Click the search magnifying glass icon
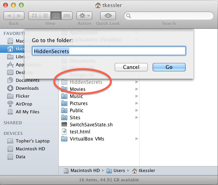This screenshot has height=185, width=218. (129, 16)
